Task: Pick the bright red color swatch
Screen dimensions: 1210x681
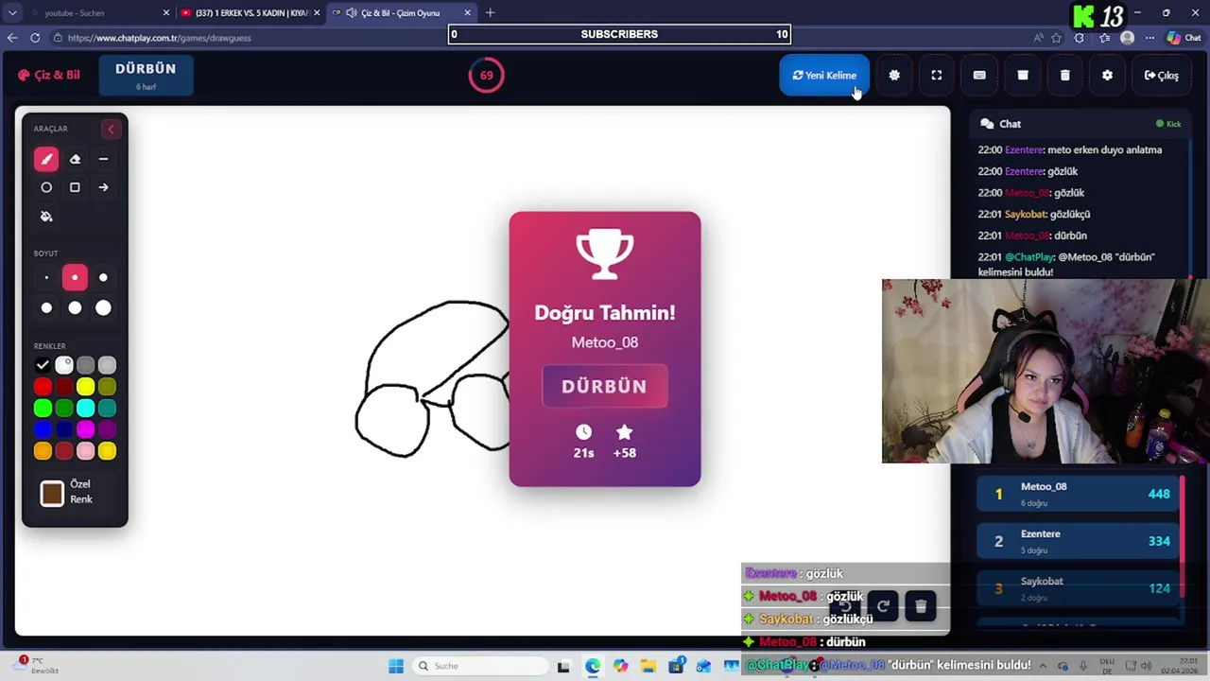Action: click(x=43, y=387)
